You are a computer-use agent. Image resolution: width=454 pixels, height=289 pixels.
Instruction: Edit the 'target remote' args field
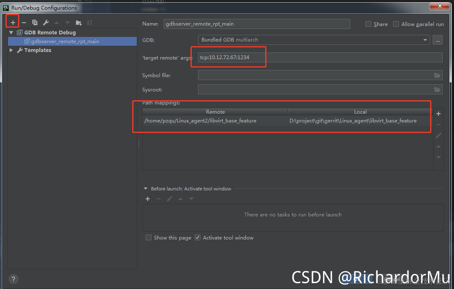pos(320,57)
